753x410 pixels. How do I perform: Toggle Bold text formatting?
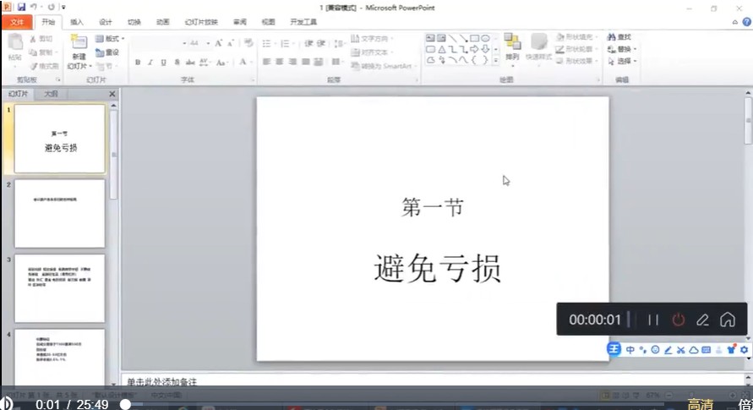(138, 63)
